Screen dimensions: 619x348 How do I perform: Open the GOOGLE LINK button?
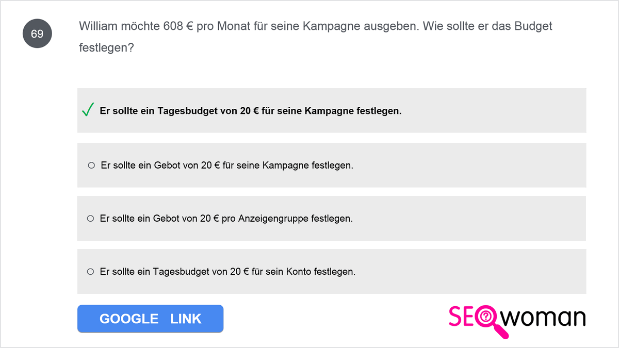[150, 319]
